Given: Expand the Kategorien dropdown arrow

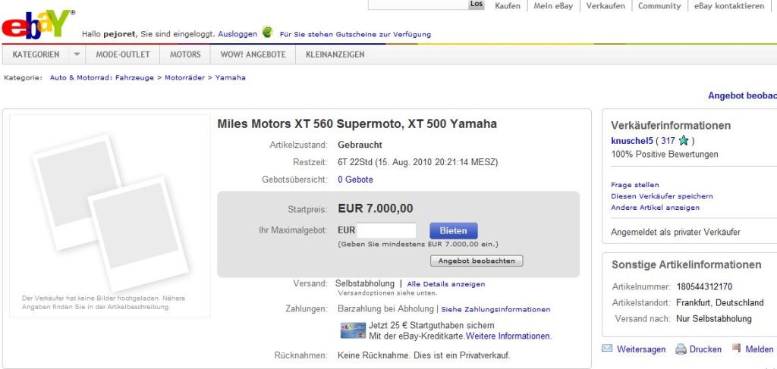Looking at the screenshot, I should [77, 55].
